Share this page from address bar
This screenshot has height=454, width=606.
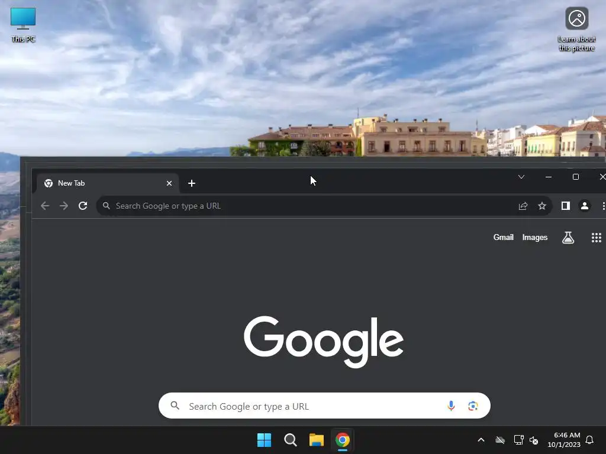[523, 206]
